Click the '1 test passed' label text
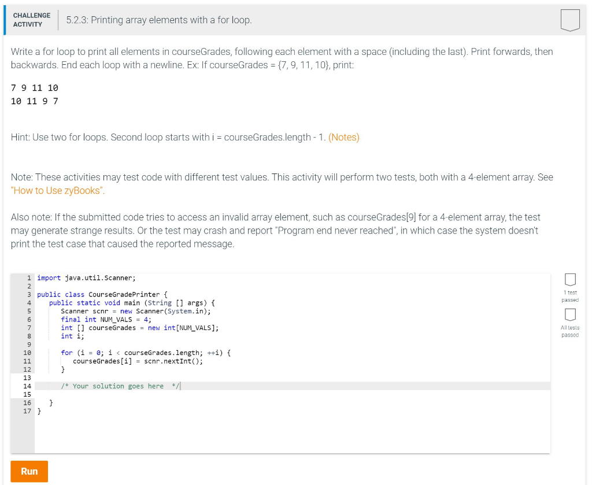Viewport: 592px width, 485px height. tap(569, 297)
